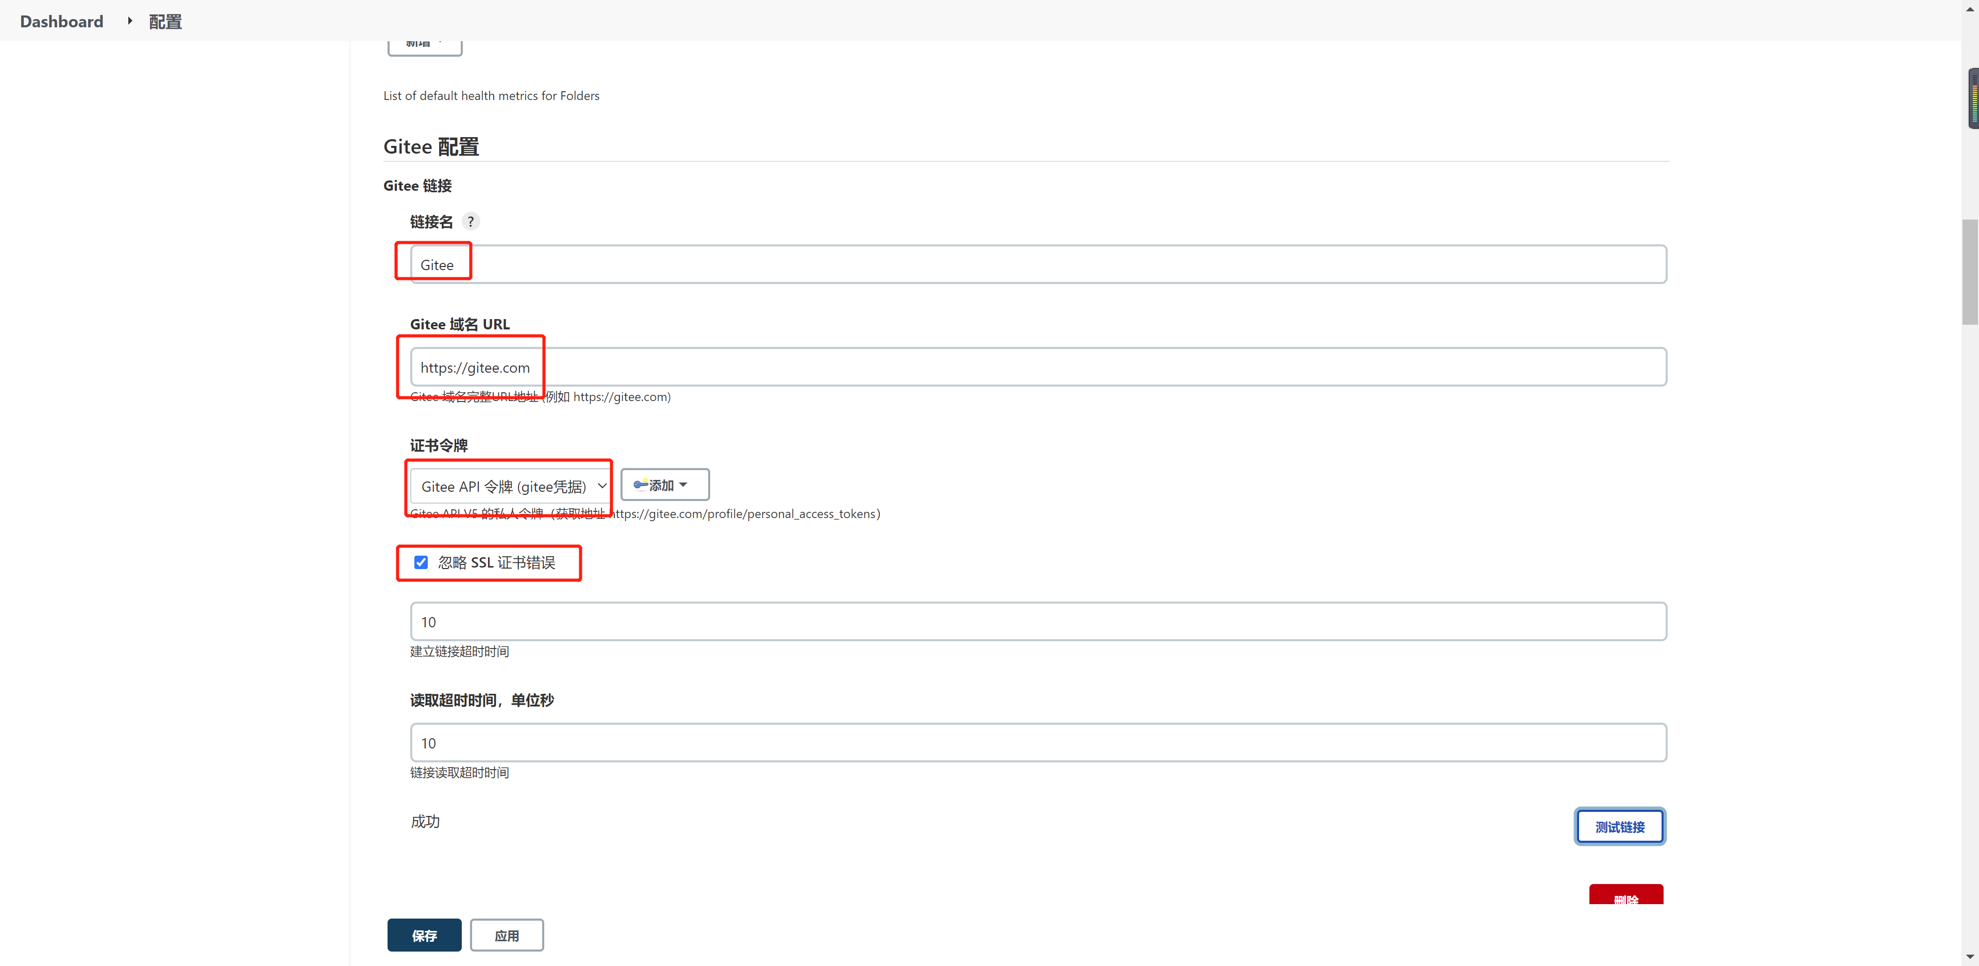Click the 配置 breadcrumb item
The width and height of the screenshot is (1979, 966).
pyautogui.click(x=165, y=22)
